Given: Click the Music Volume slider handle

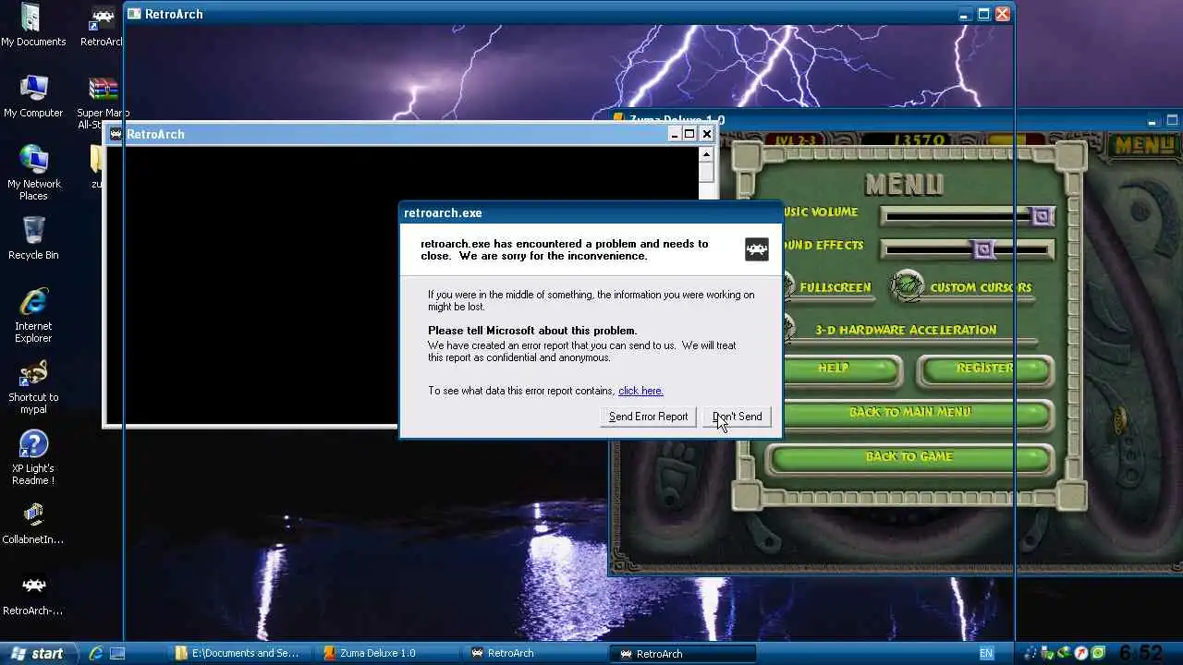Looking at the screenshot, I should click(1042, 216).
